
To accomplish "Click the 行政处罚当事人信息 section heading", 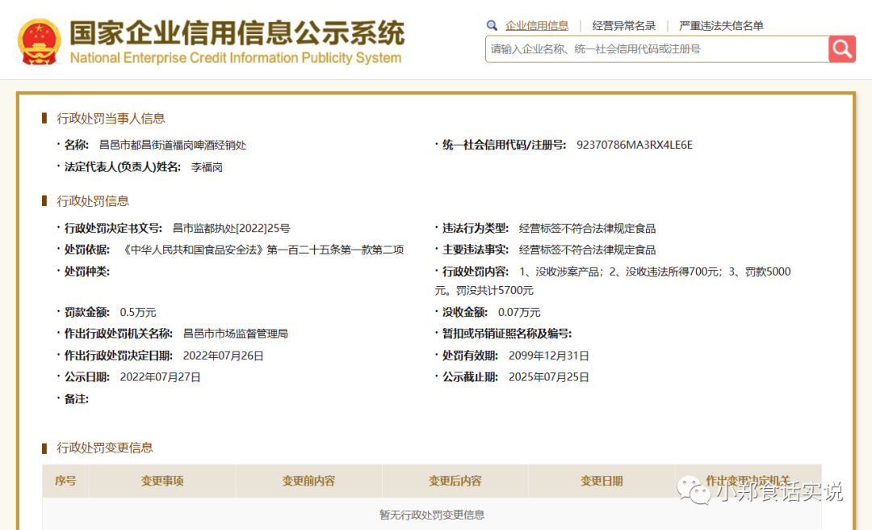I will [111, 118].
